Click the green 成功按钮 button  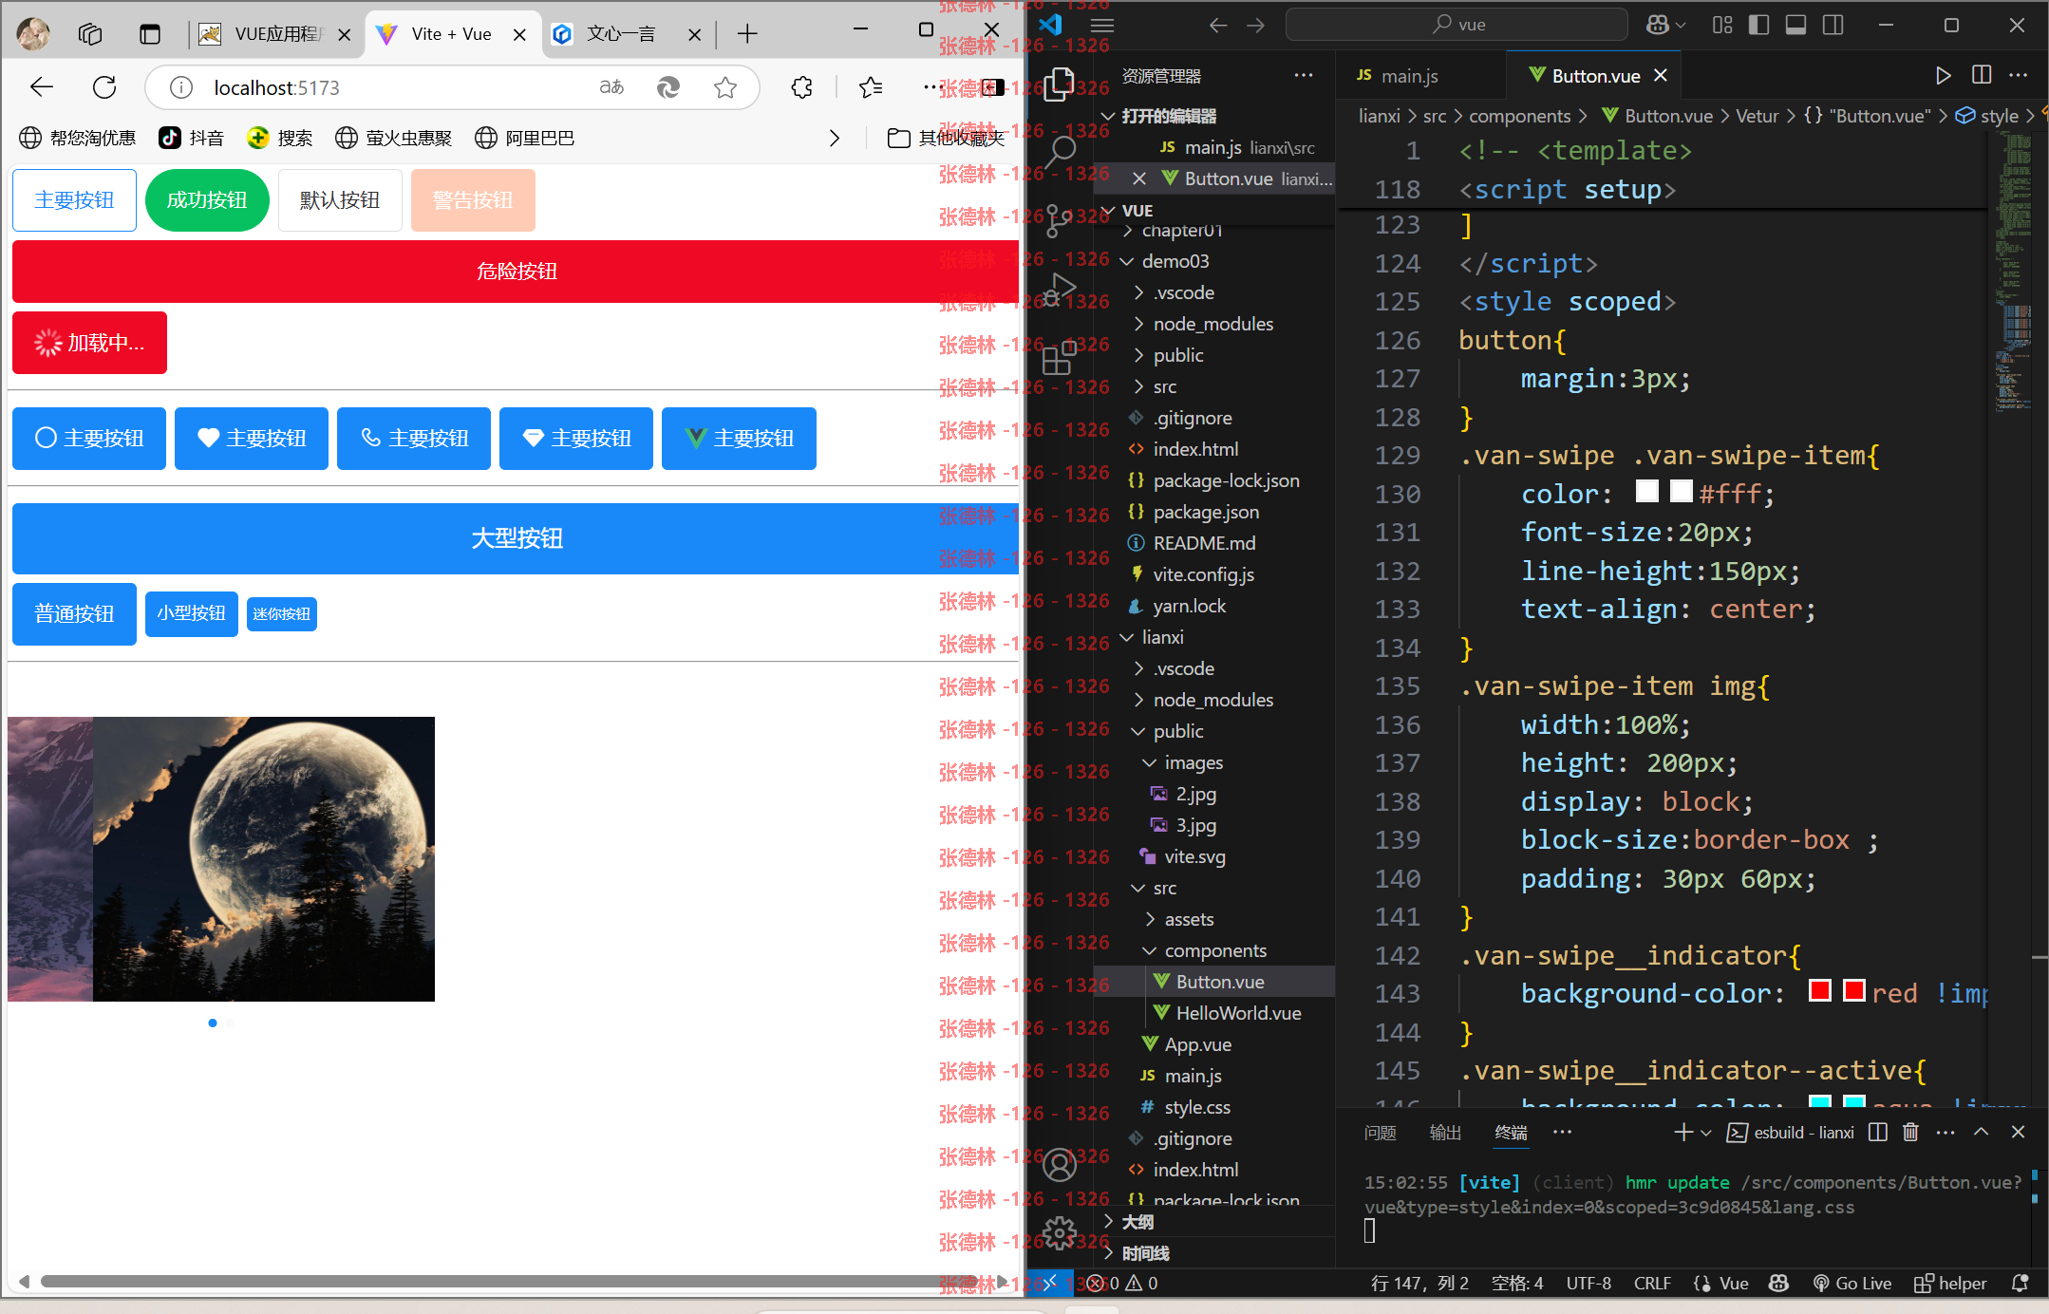(207, 200)
